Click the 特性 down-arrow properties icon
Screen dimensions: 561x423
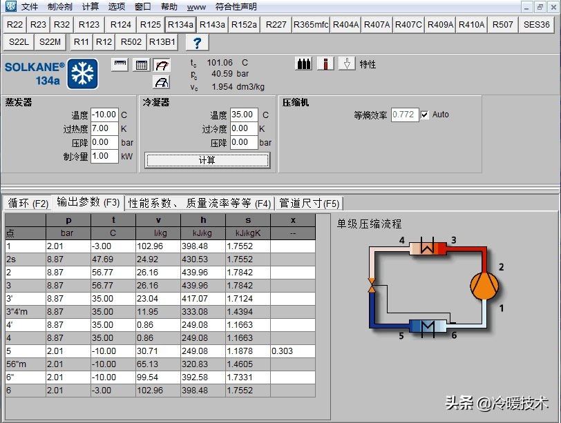(348, 63)
